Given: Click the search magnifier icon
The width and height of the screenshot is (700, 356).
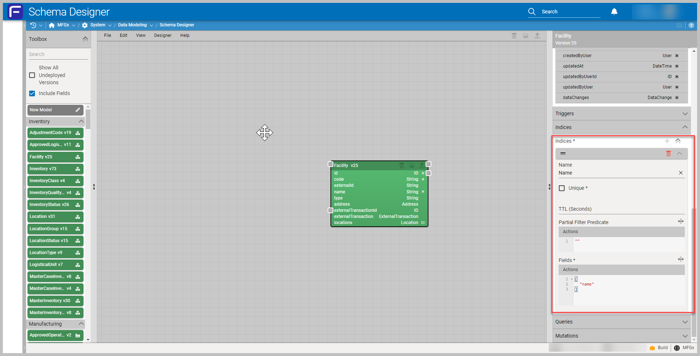Looking at the screenshot, I should tap(532, 12).
